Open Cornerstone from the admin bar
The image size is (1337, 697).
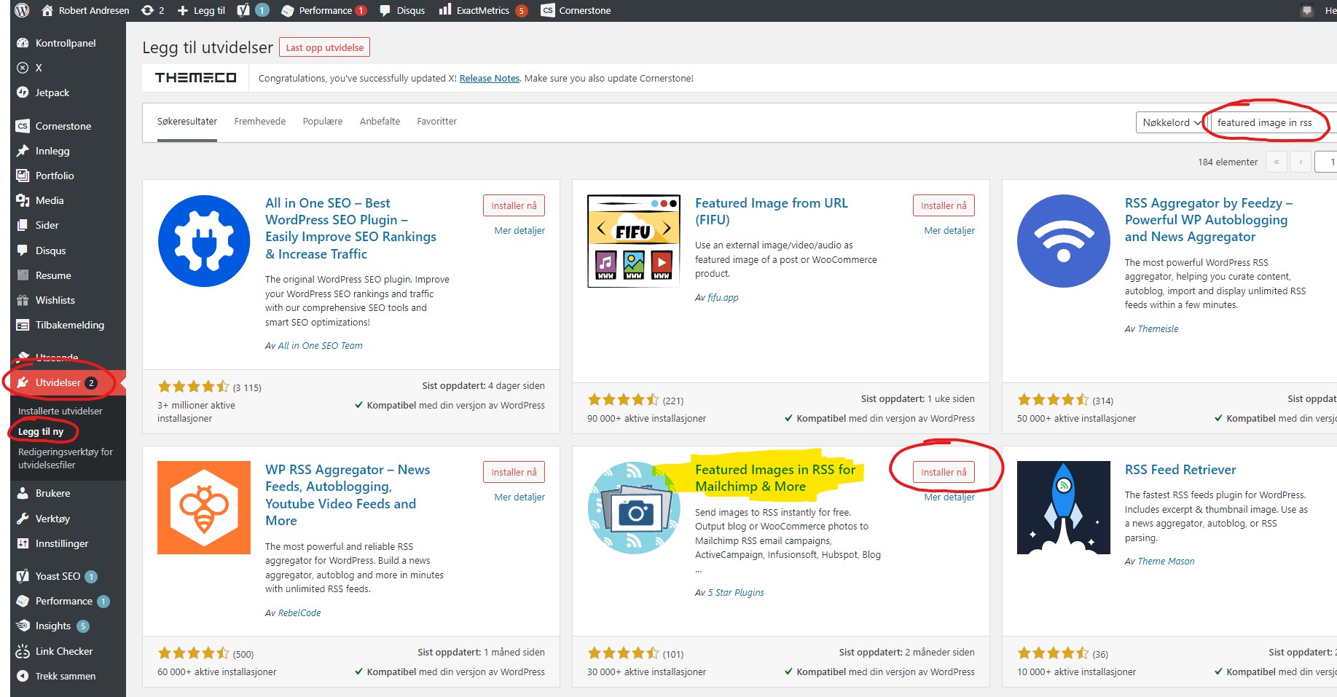[x=576, y=10]
